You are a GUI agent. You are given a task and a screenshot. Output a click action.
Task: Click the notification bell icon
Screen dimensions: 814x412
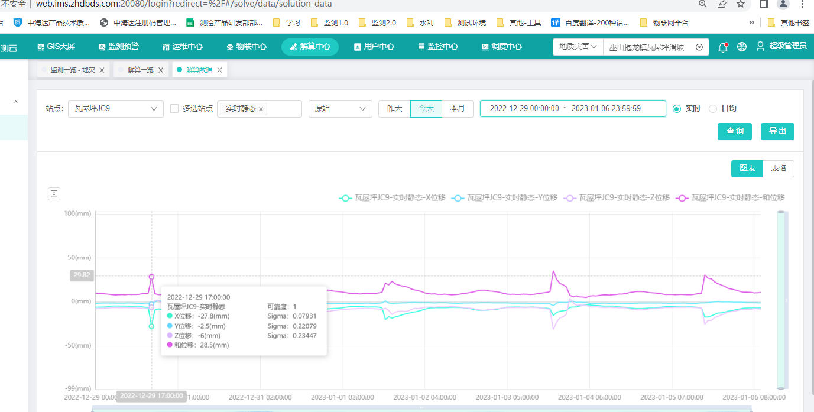pyautogui.click(x=722, y=47)
